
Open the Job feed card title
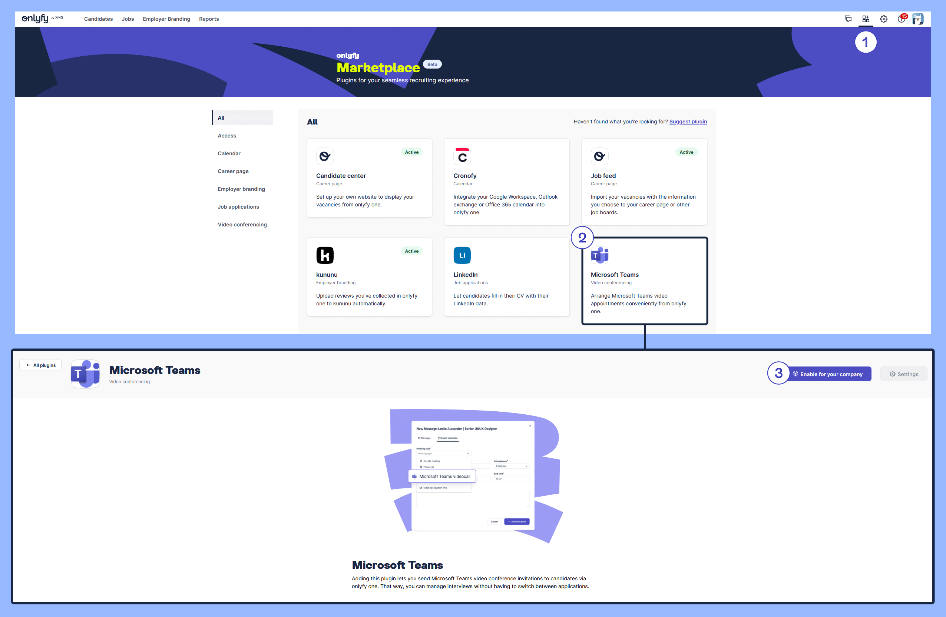pyautogui.click(x=603, y=176)
